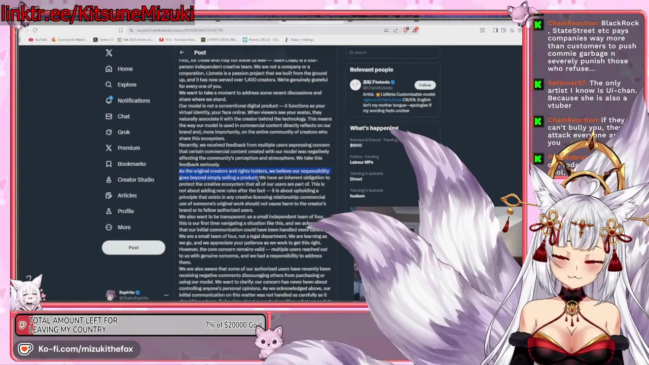Go back using Post arrow
649x365 pixels.
182,52
